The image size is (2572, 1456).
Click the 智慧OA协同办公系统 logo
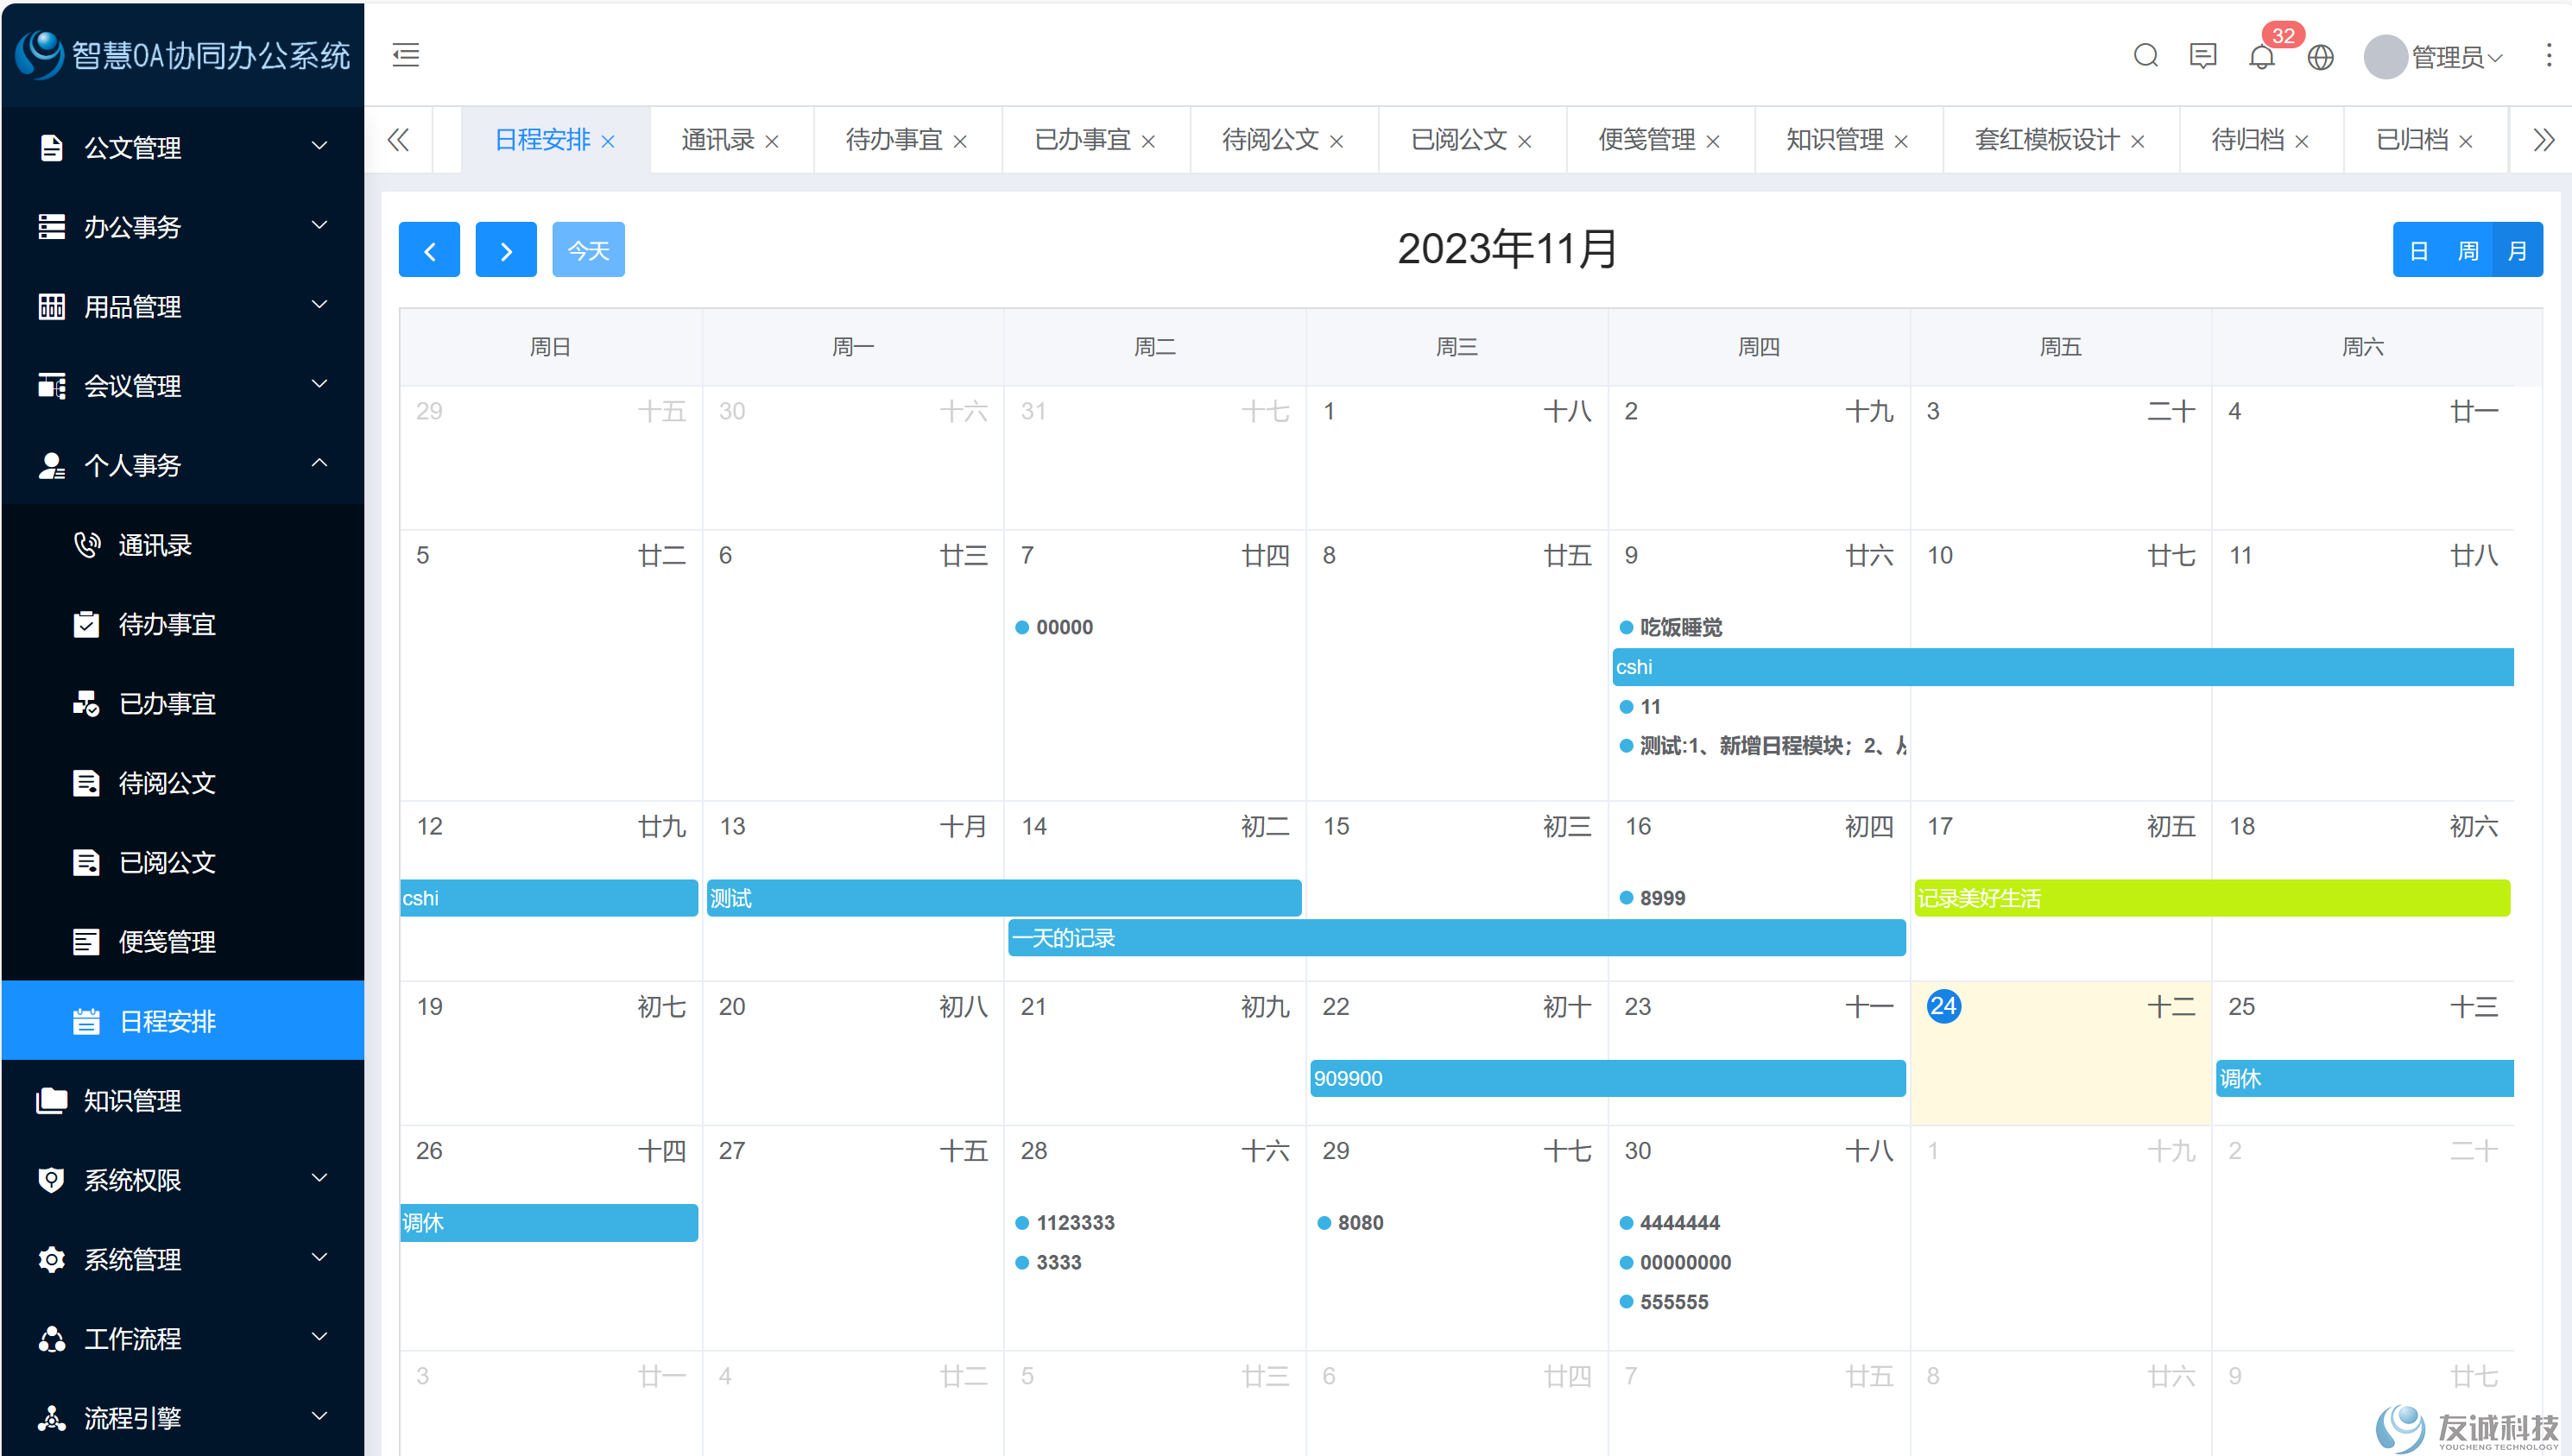(183, 55)
